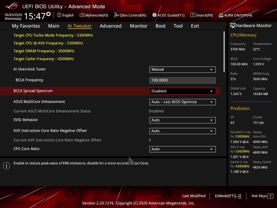277x208 pixels.
Task: Select the SVID Behavior label
Action: click(x=26, y=120)
